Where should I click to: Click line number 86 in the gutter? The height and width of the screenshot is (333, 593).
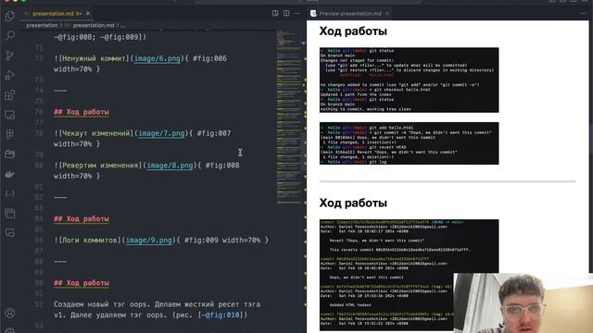pos(39,240)
